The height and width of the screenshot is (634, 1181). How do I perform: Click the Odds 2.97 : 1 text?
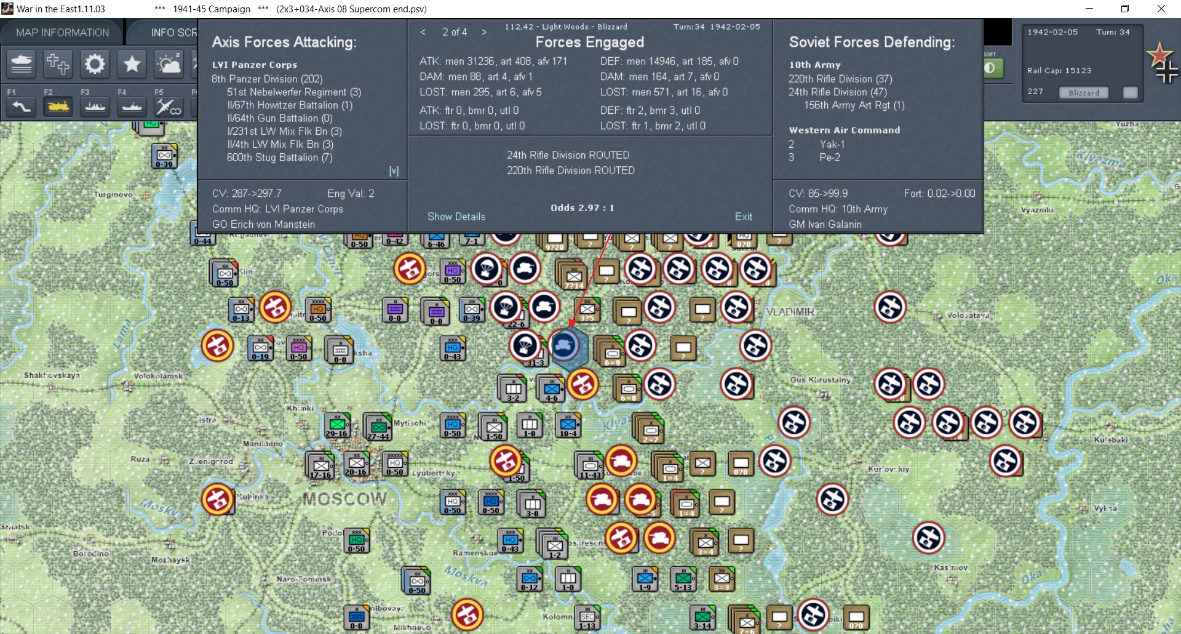pyautogui.click(x=583, y=208)
